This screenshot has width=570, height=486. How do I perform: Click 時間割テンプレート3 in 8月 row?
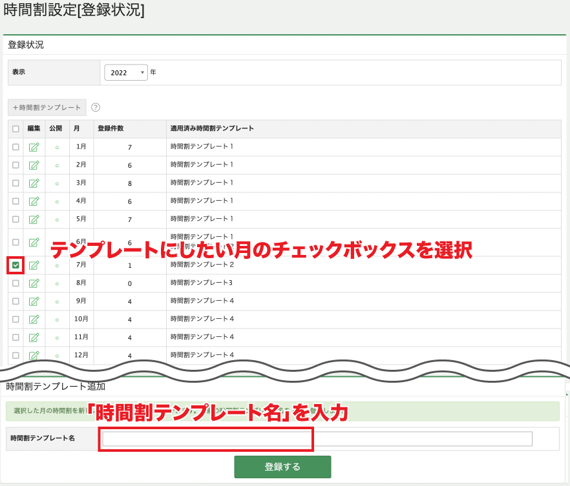click(202, 283)
